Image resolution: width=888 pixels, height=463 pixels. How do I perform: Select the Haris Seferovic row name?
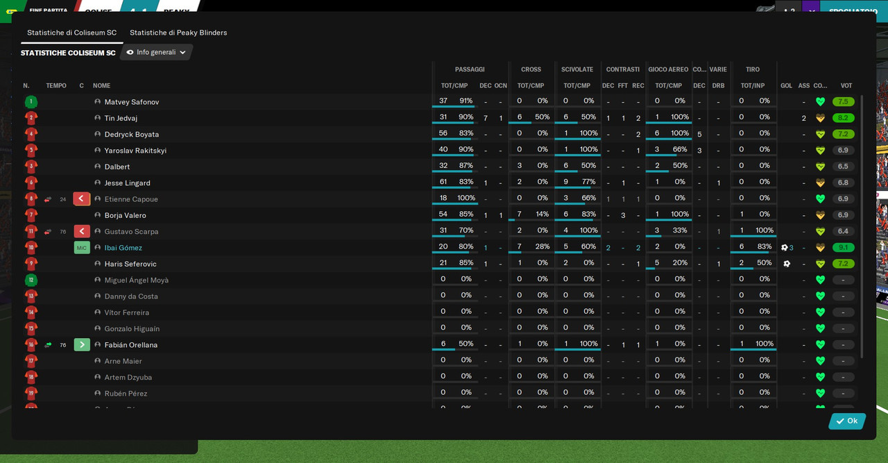(130, 264)
